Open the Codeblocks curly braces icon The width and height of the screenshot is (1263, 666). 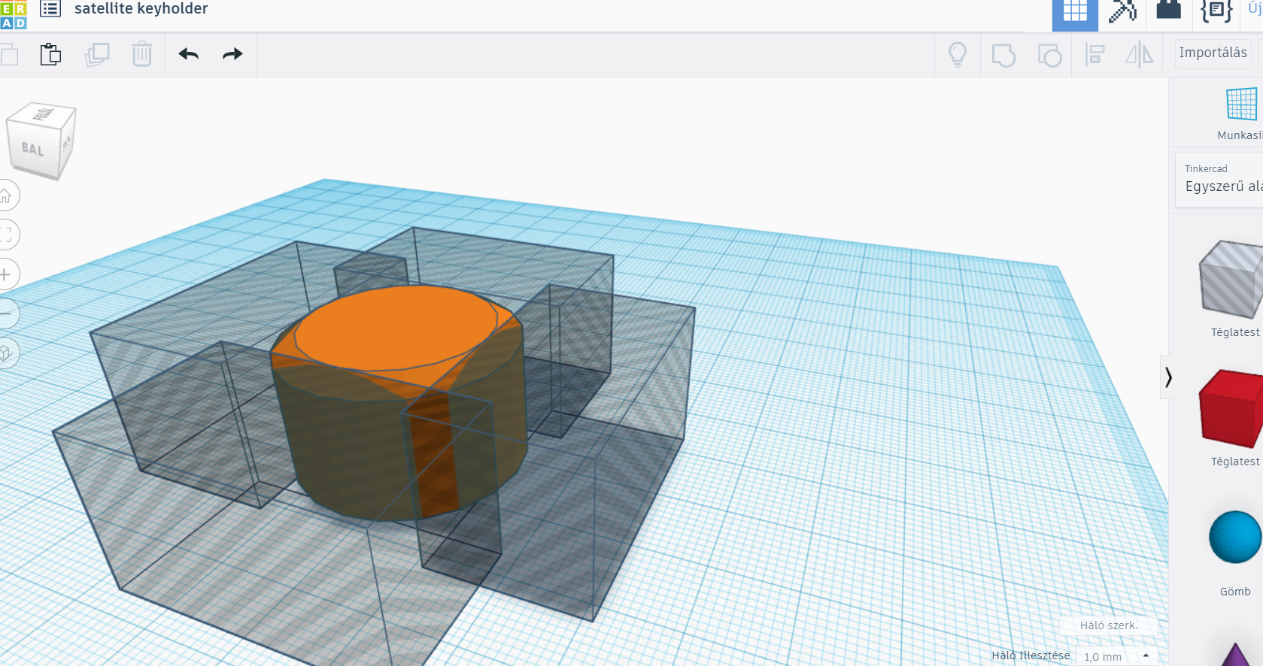[x=1216, y=11]
